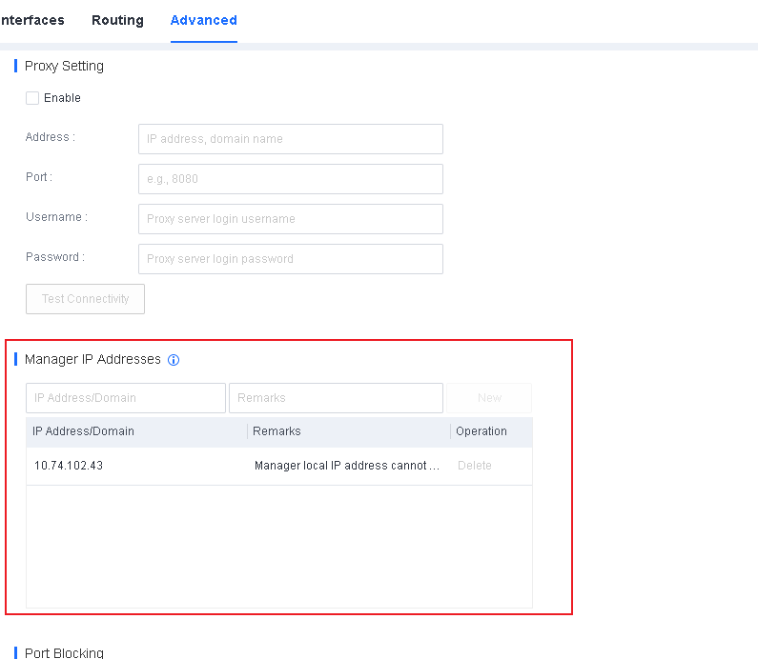
Task: Open the Routing tab
Action: coord(117,20)
